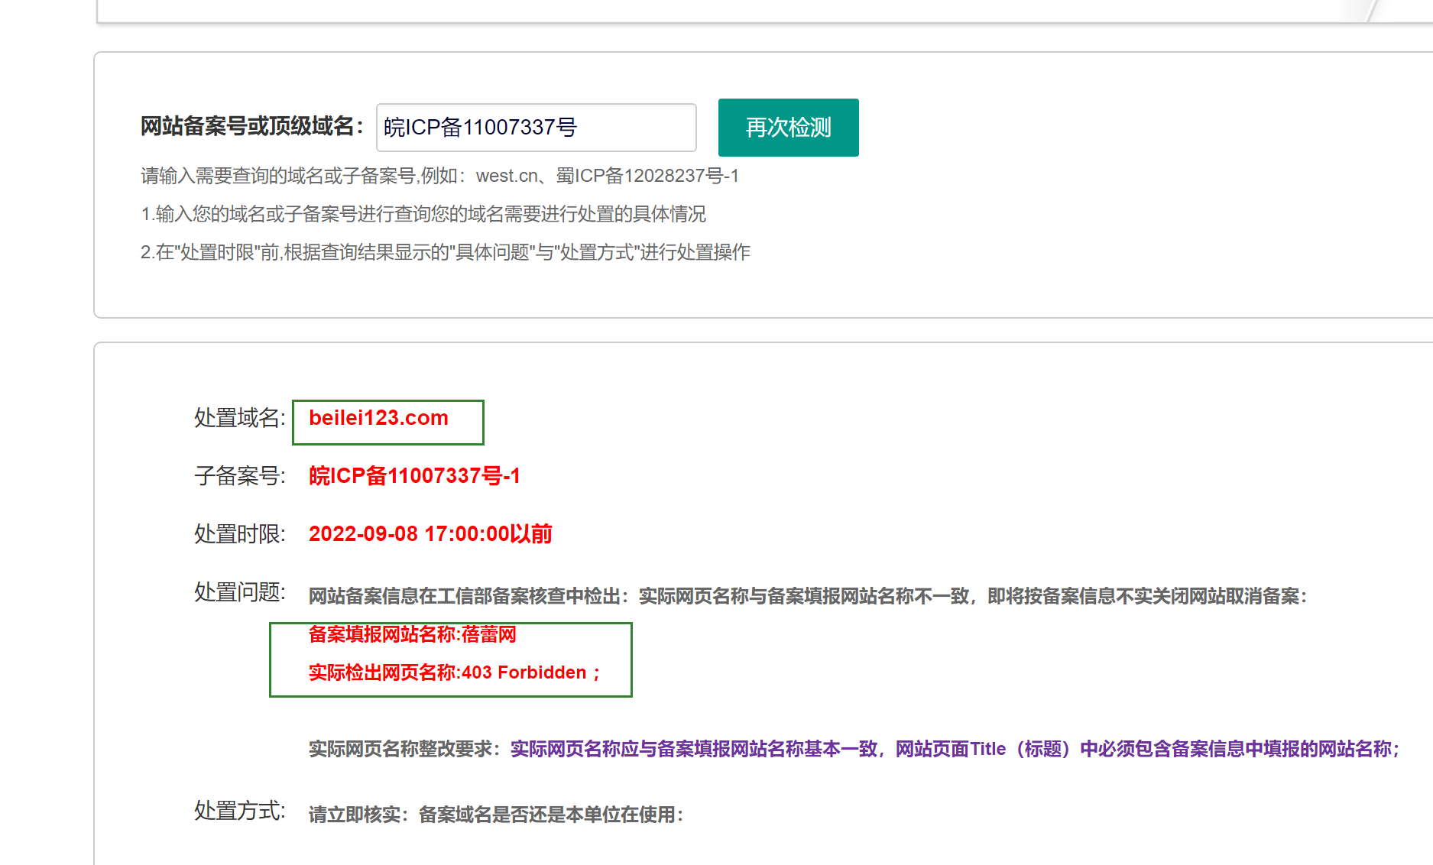Click the 403 Forbidden detected name line
This screenshot has height=865, width=1433.
[454, 673]
